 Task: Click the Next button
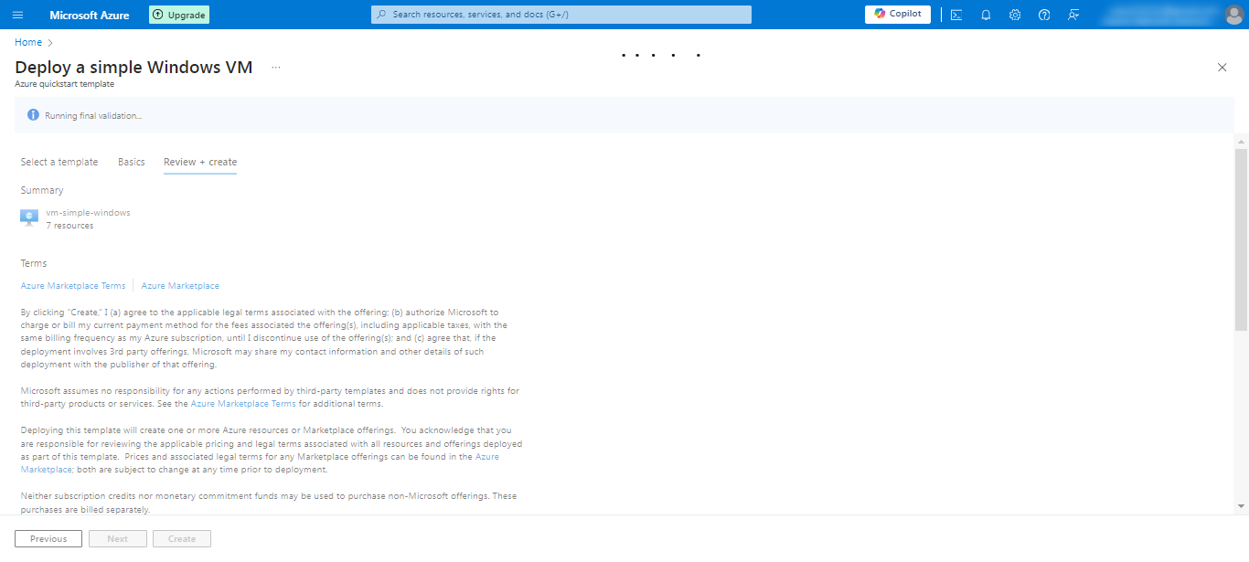[x=118, y=539]
